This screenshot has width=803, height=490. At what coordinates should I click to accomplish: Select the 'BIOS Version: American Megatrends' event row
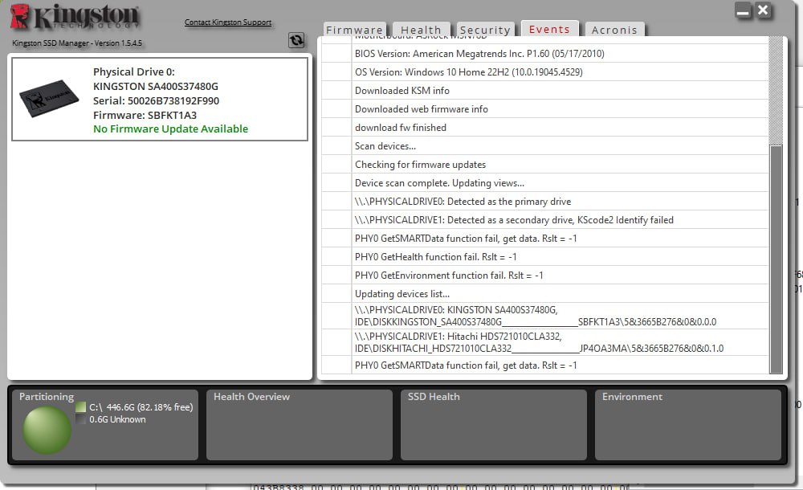click(545, 53)
